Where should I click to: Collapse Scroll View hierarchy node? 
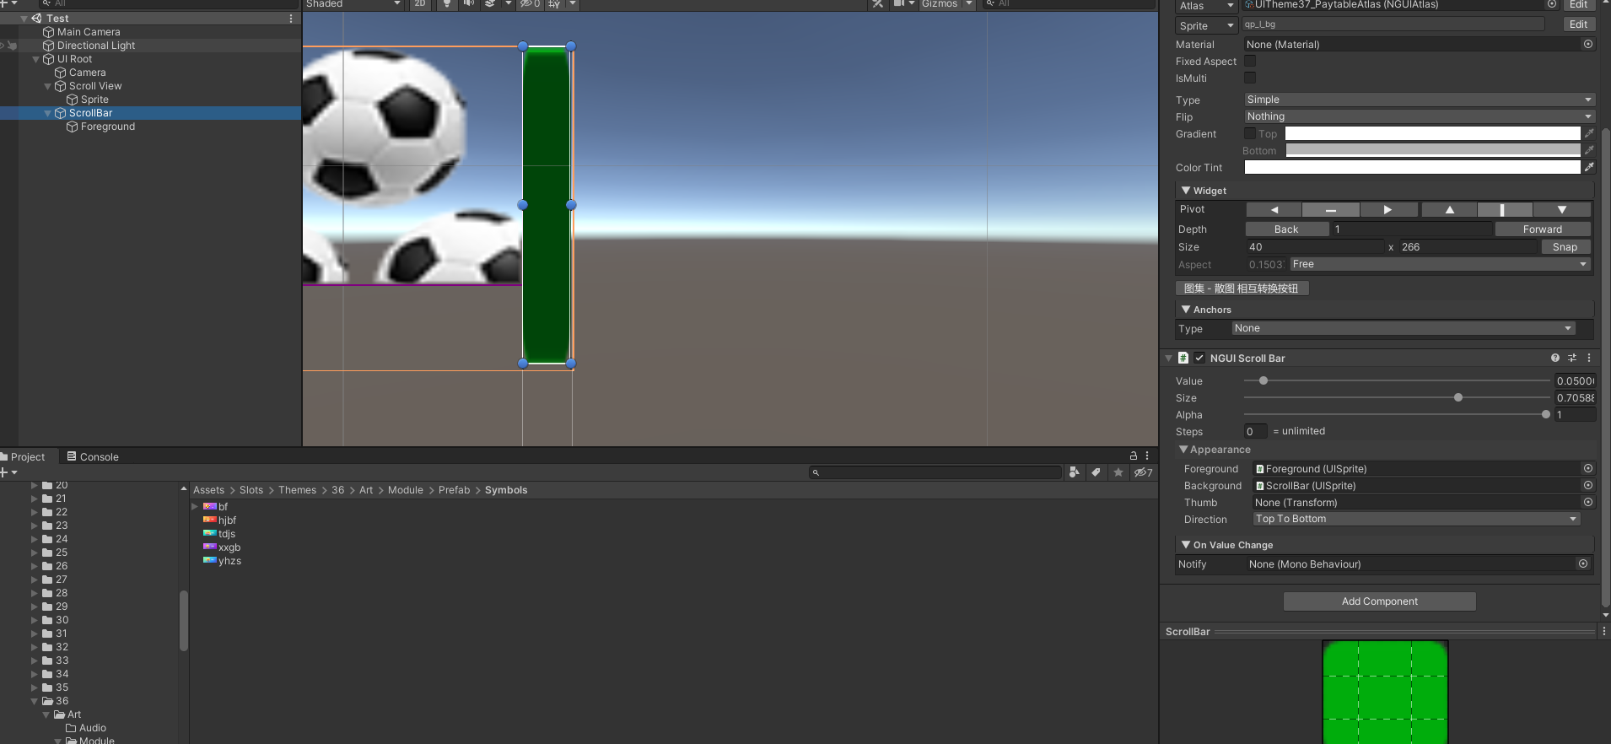coord(48,86)
